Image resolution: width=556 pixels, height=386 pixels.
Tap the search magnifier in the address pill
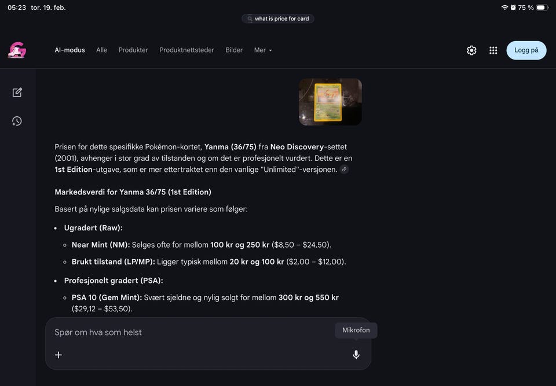250,19
